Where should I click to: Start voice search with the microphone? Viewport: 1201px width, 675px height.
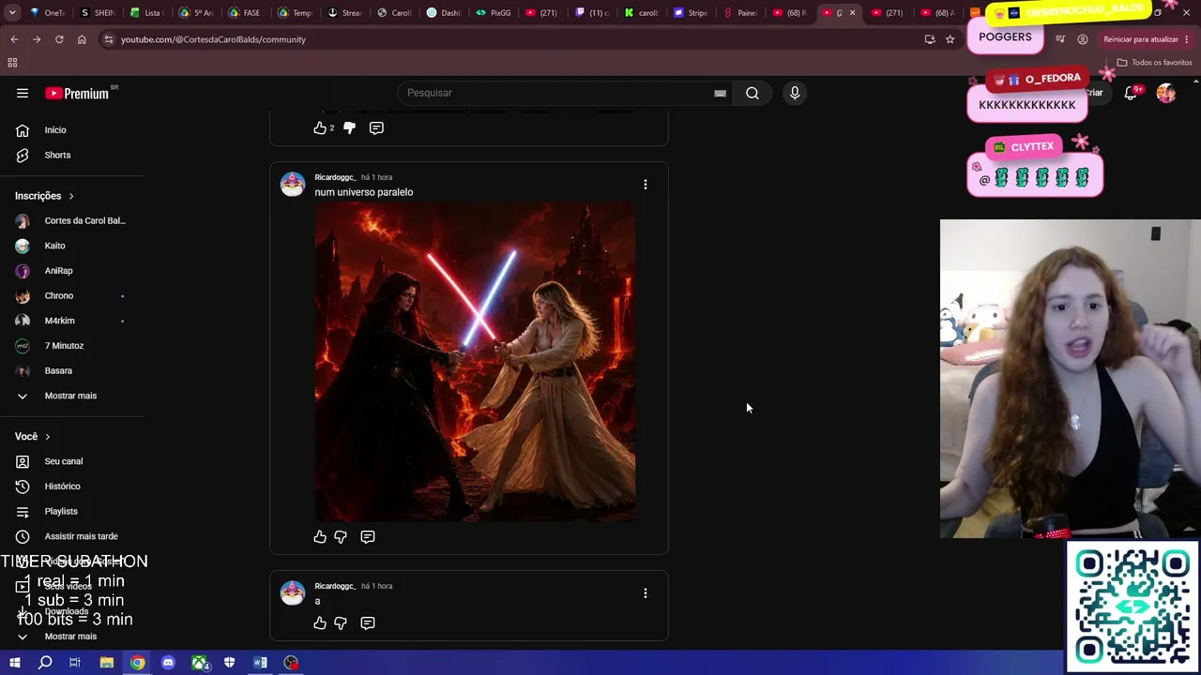click(795, 93)
